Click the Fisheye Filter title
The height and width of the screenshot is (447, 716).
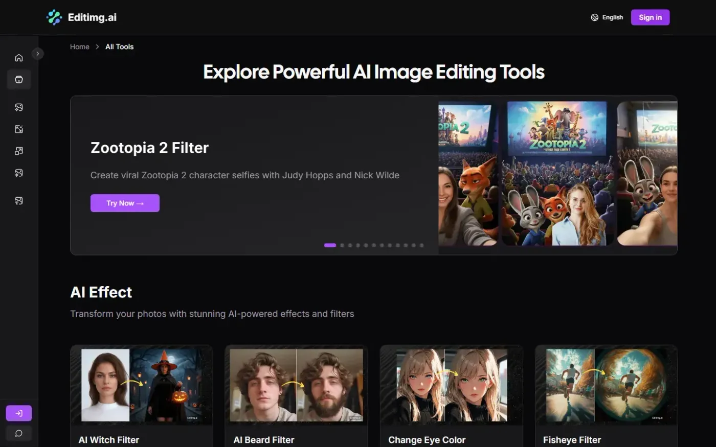572,440
